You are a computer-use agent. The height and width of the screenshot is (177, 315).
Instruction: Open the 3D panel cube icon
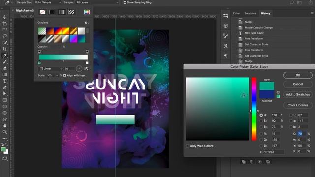coord(226,26)
